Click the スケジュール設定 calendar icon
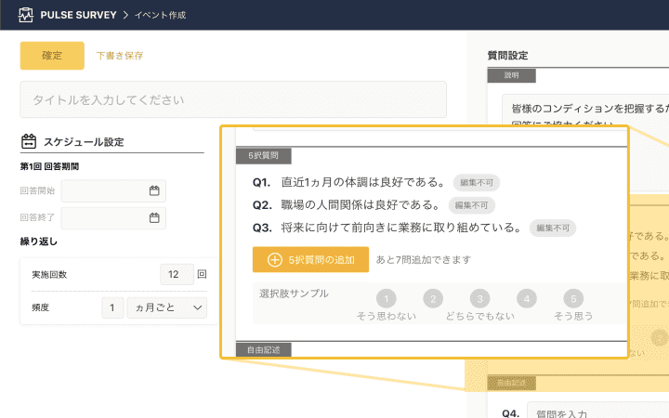This screenshot has width=669, height=418. click(29, 142)
